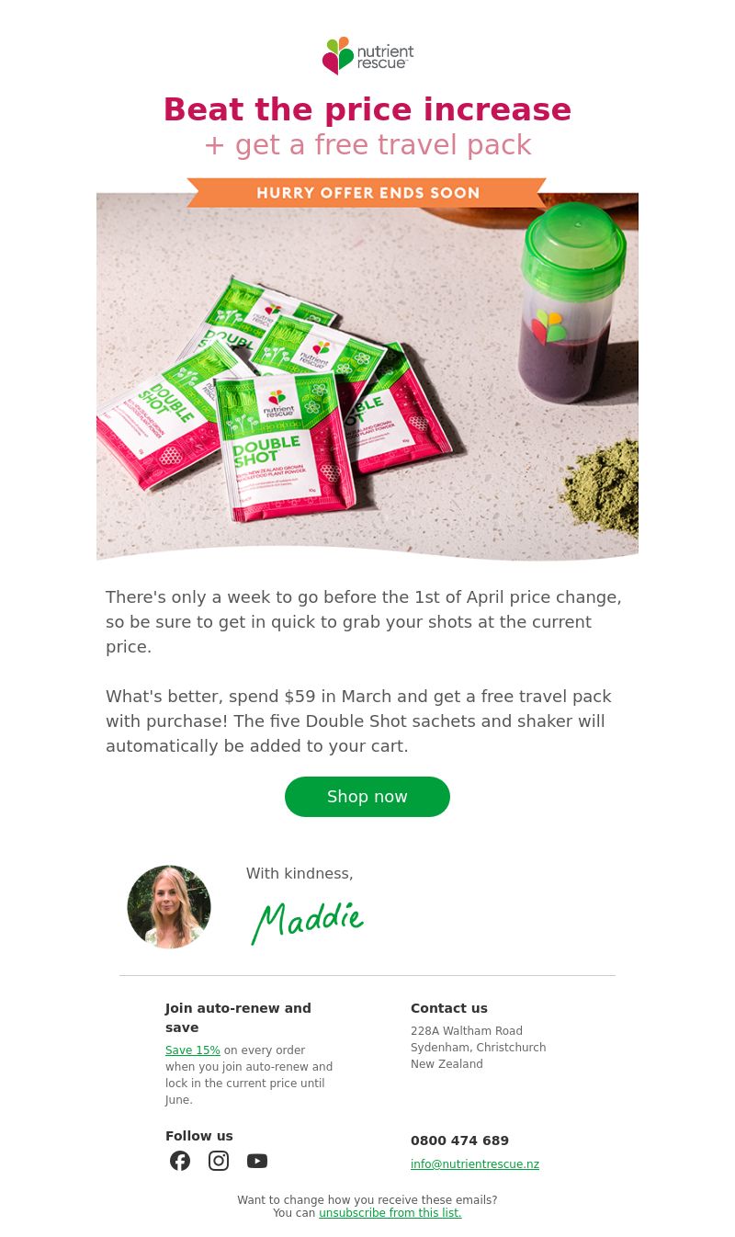Click the Shop now button

pos(367,797)
